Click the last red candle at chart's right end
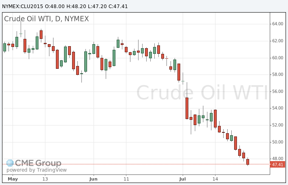 pos(247,162)
